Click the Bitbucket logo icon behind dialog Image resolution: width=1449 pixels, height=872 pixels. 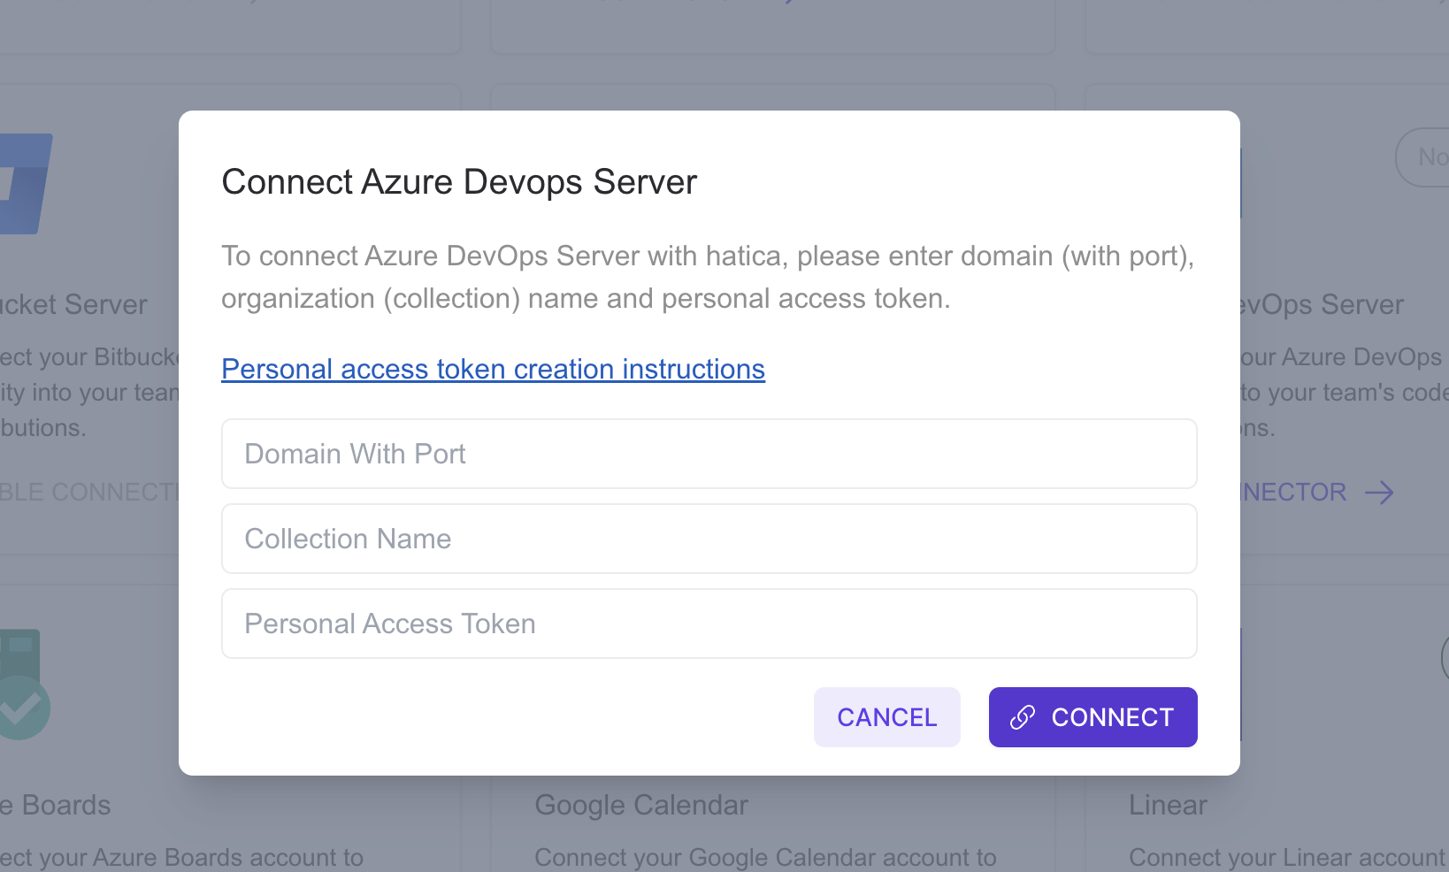25,184
